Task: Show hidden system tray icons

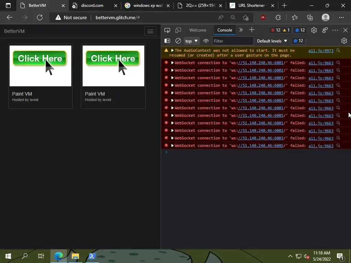Action: tap(290, 256)
